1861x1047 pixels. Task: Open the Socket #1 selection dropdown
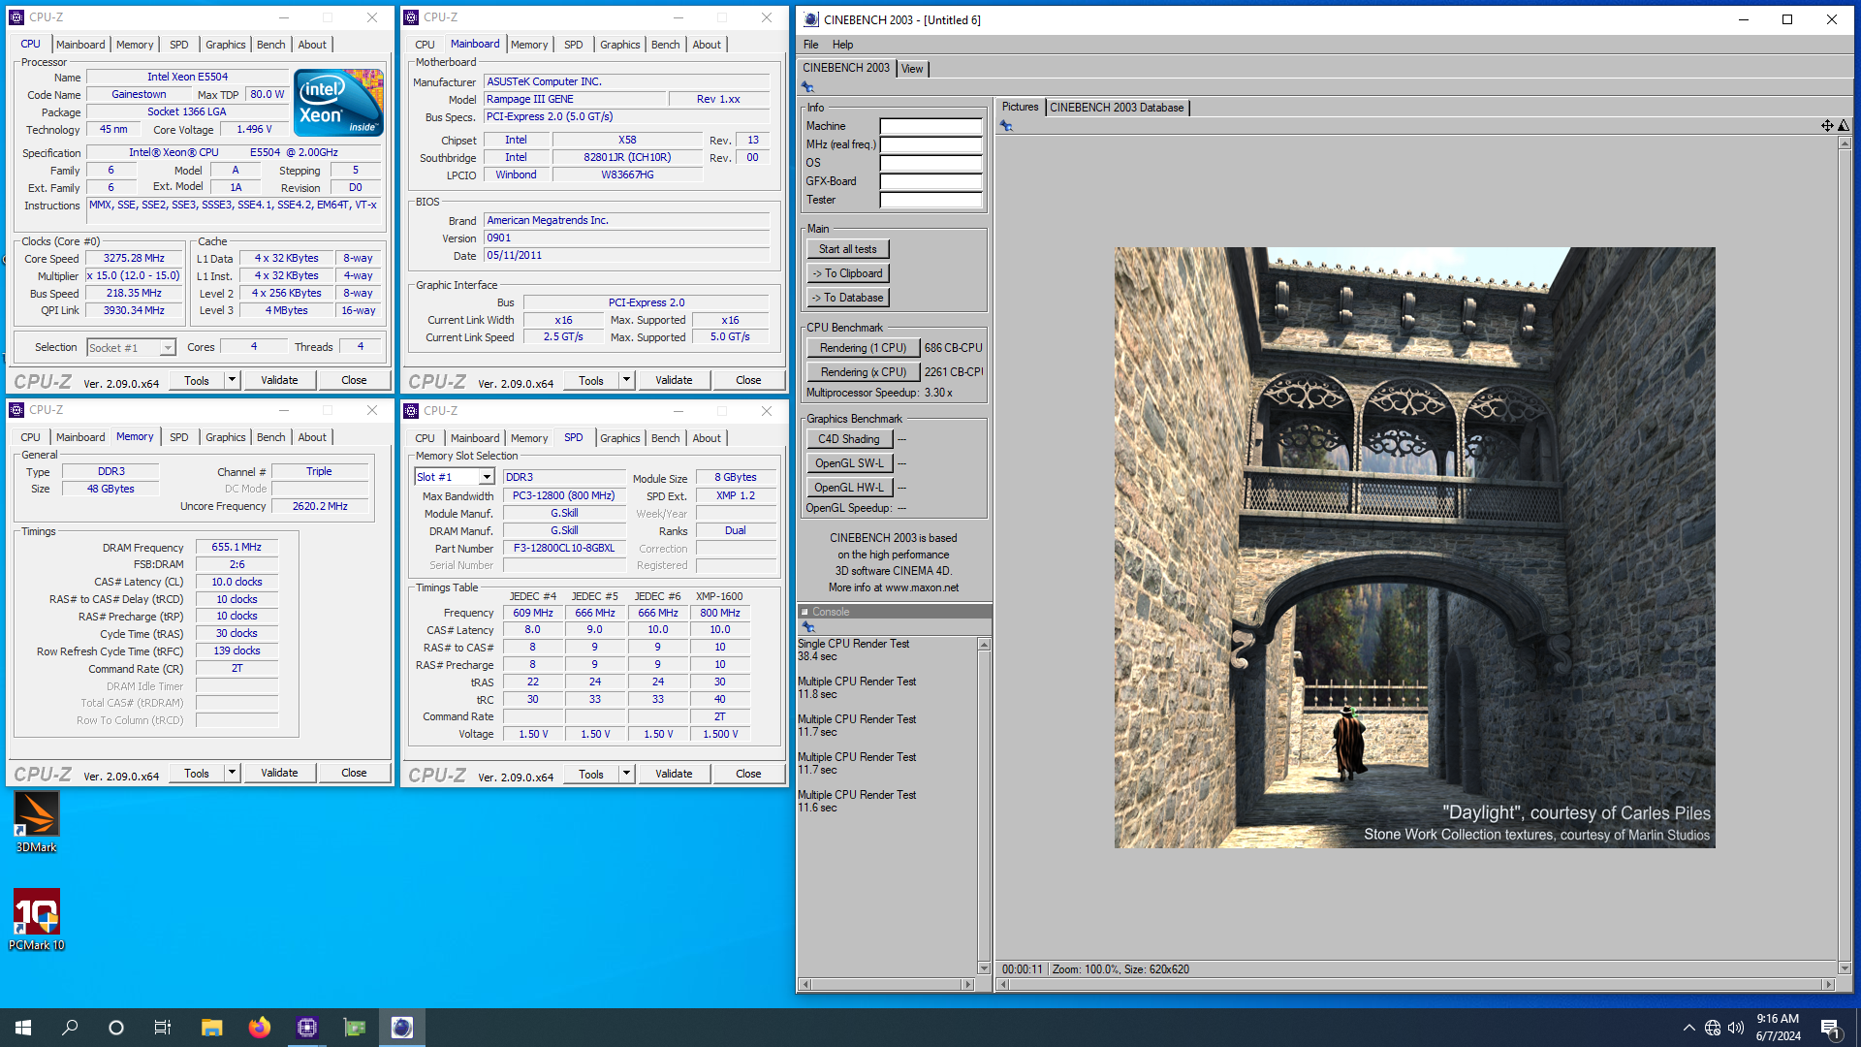(x=167, y=348)
